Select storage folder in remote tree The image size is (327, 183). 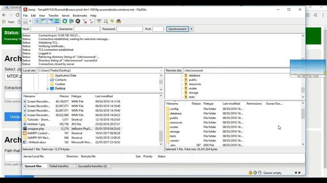[193, 93]
